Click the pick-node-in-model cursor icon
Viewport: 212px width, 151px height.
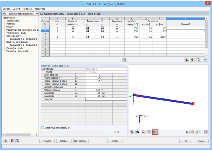(199, 60)
